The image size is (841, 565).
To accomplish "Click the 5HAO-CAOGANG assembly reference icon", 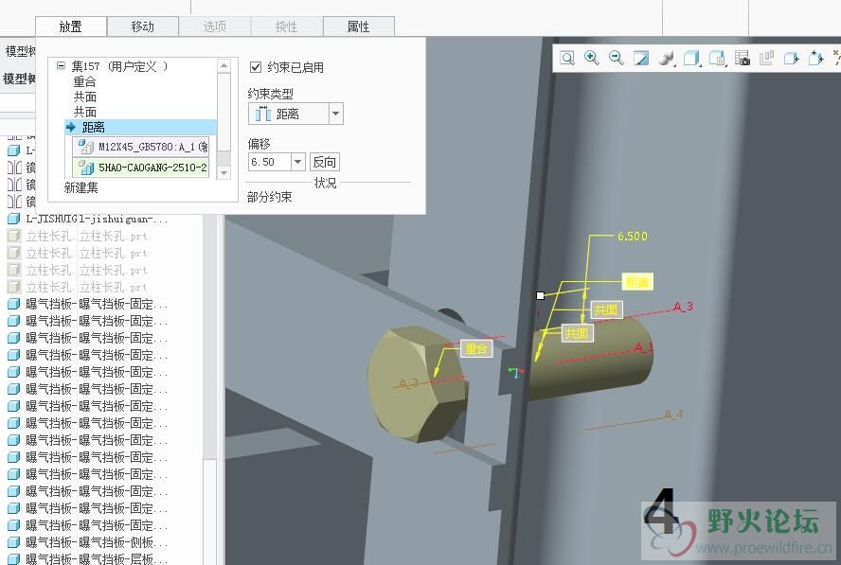I will click(86, 168).
